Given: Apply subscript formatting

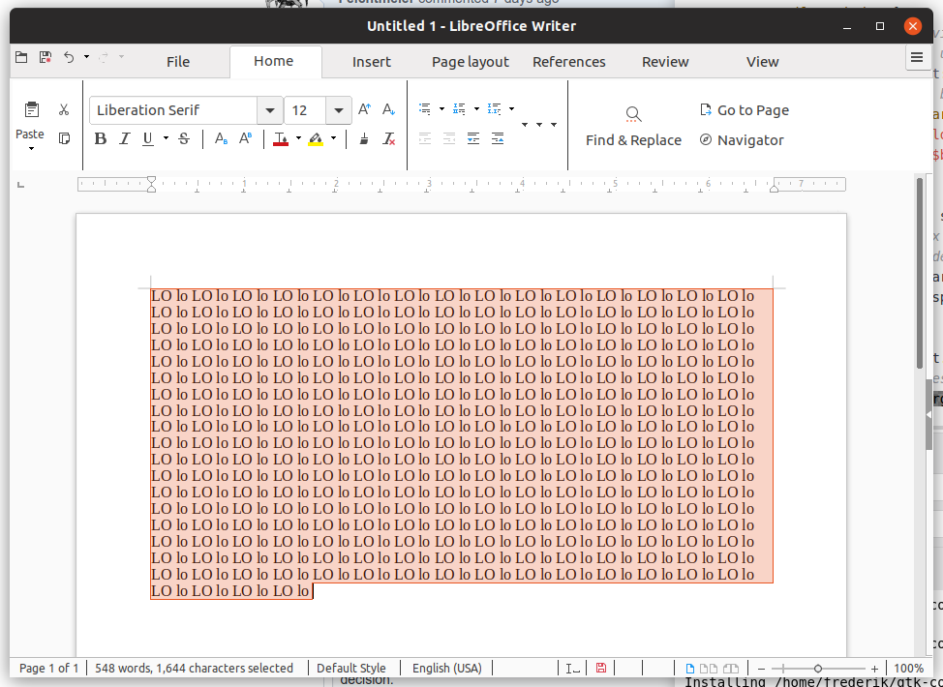Looking at the screenshot, I should coord(222,139).
